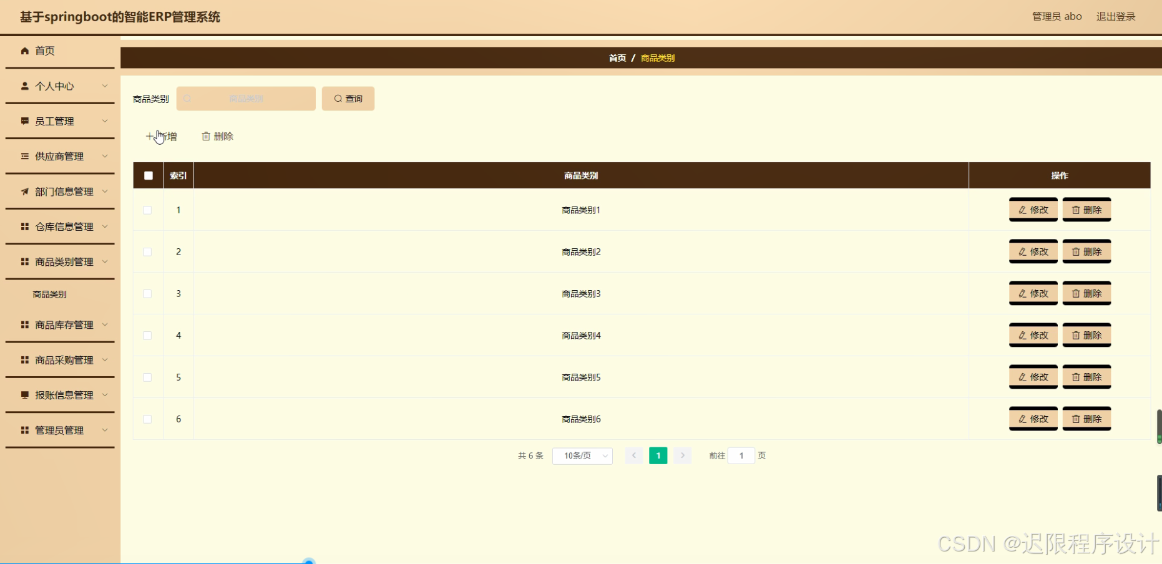
Task: Open the 商品类别 submenu item
Action: [49, 293]
